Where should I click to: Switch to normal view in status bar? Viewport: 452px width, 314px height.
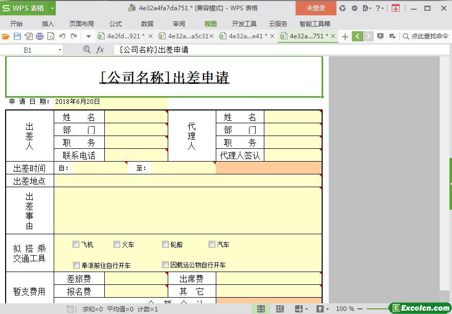261,309
